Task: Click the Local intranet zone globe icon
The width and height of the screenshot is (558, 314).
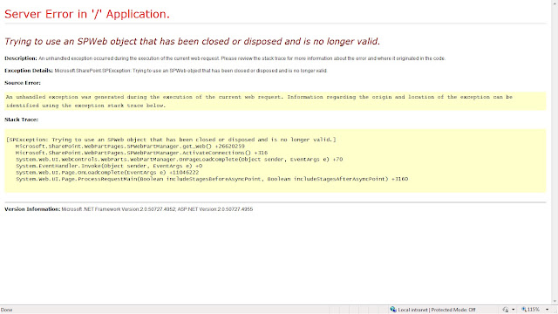Action: (393, 310)
